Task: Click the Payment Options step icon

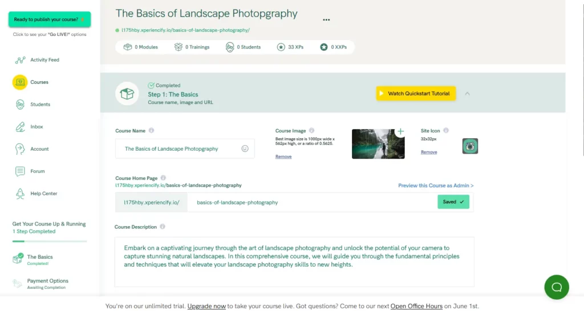Action: [x=17, y=283]
